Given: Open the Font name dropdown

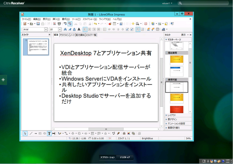Looking at the screenshot, I should pyautogui.click(x=46, y=30).
